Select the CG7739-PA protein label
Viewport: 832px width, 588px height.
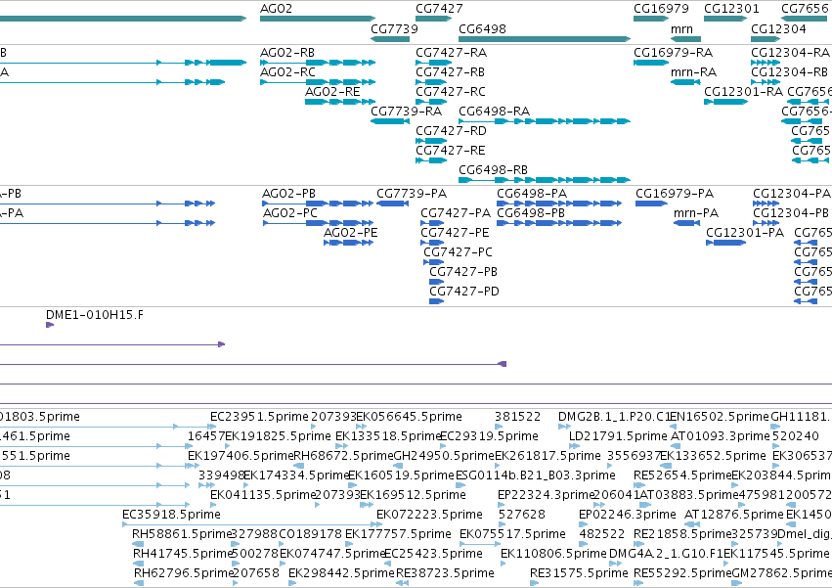[x=412, y=194]
